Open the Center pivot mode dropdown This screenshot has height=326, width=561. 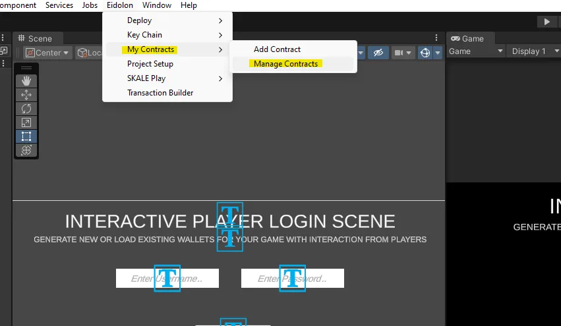[47, 53]
